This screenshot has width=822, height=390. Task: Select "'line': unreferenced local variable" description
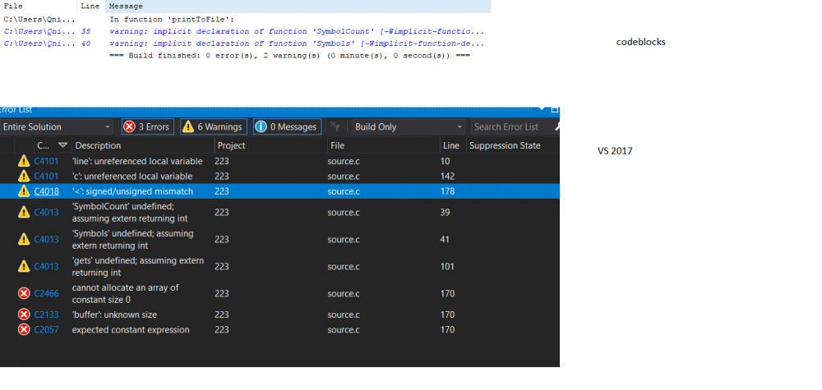(137, 161)
